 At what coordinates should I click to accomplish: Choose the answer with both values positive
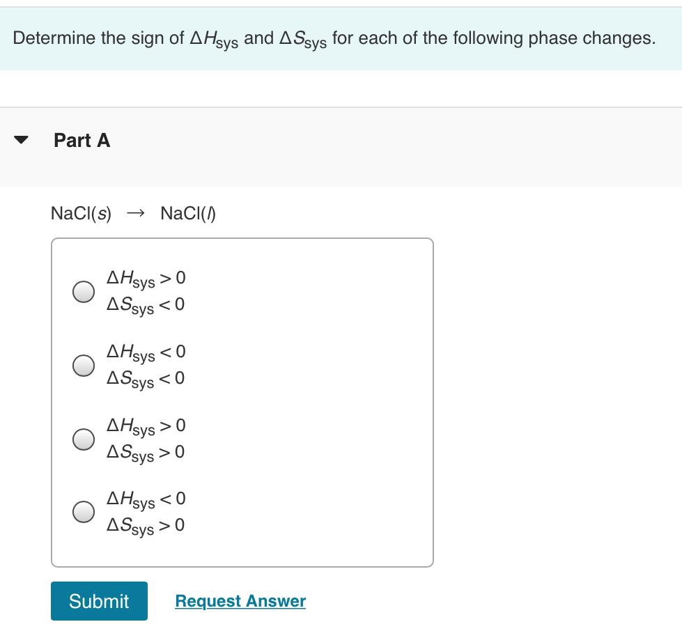pos(83,439)
